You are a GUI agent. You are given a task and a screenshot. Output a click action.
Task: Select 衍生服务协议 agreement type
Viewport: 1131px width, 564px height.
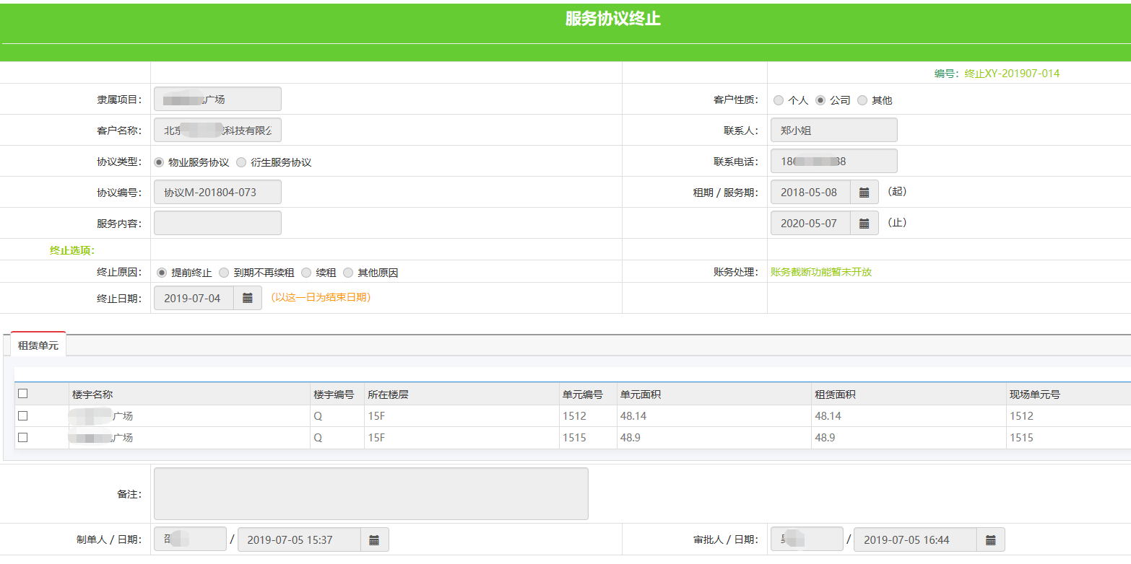tap(241, 162)
